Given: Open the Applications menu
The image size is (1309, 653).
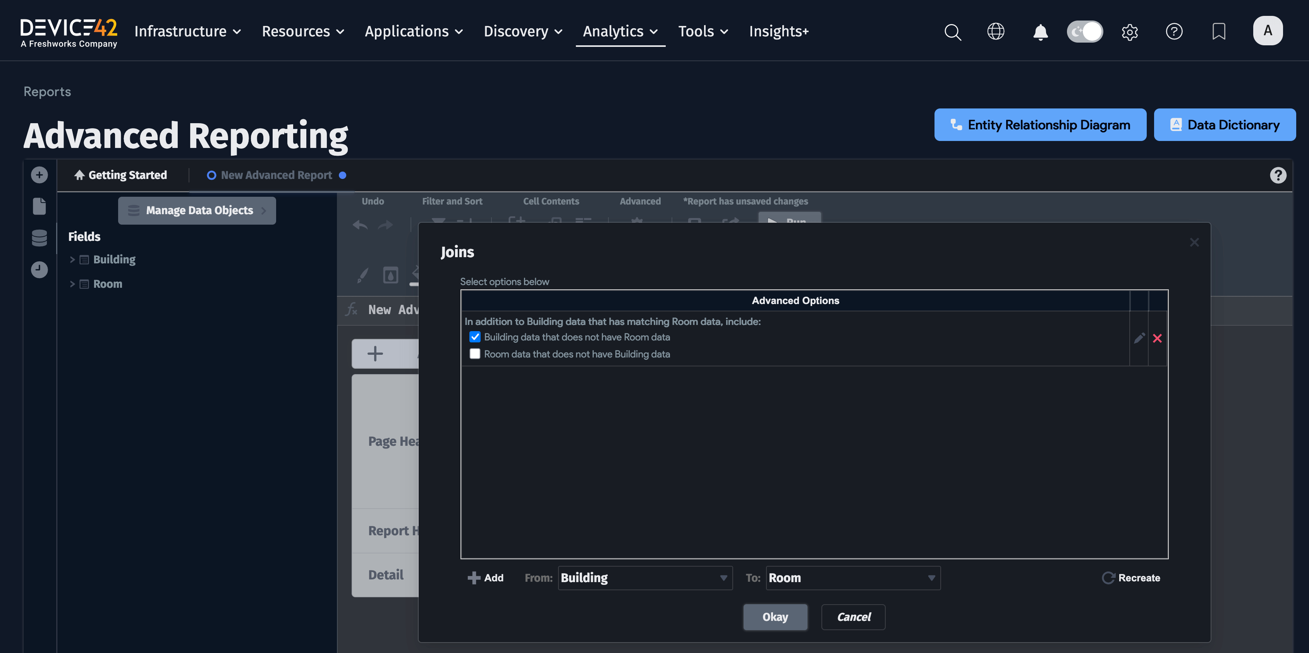Looking at the screenshot, I should coord(414,31).
